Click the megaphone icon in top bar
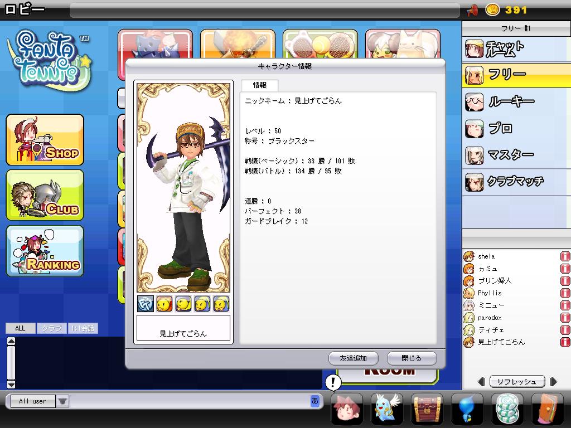The height and width of the screenshot is (428, 571). point(472,10)
